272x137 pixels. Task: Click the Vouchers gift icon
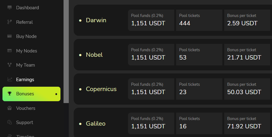click(10, 108)
